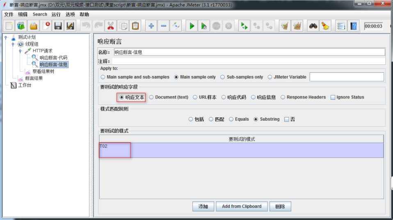This screenshot has height=220, width=393.
Task: Click the Open file folder icon
Action: [33, 26]
